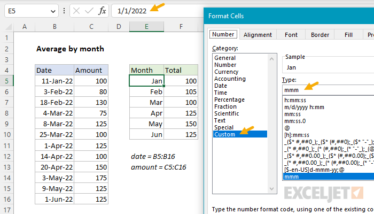This screenshot has width=374, height=214.
Task: Click Category list scroll down arrow
Action: pos(271,189)
